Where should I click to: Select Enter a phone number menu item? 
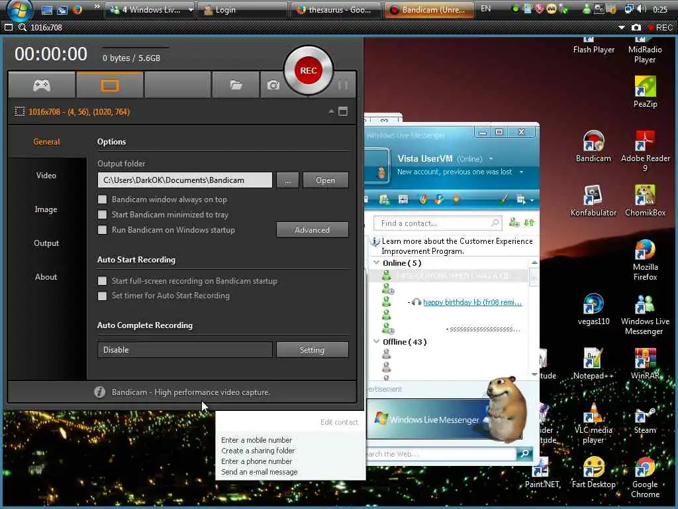pyautogui.click(x=256, y=461)
